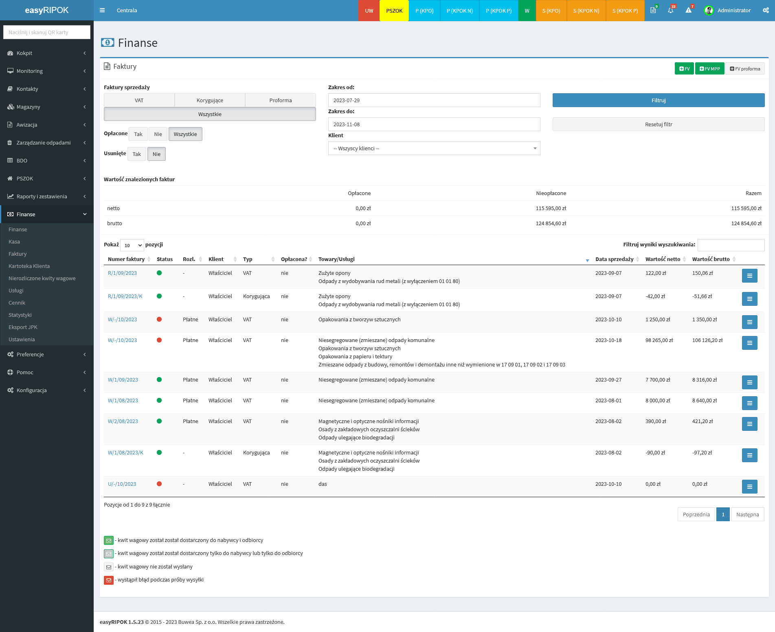Open action menu for invoice U/-/10/2023
Viewport: 775px width, 632px height.
[x=749, y=487]
